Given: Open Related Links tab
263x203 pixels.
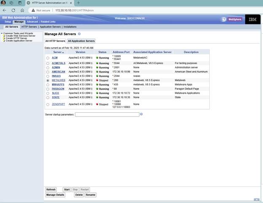Looking at the screenshot, I should (48, 22).
